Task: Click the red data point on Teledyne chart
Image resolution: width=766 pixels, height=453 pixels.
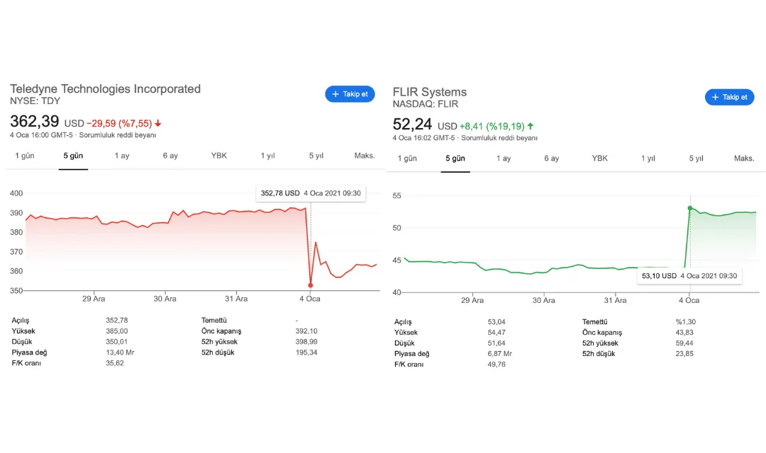Action: coord(310,285)
